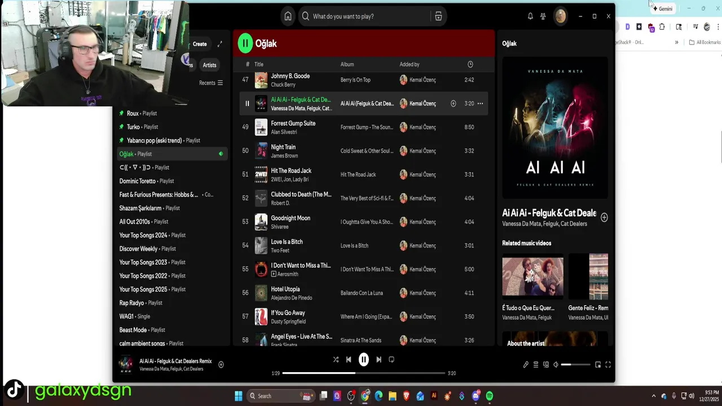Skip to the next track
The height and width of the screenshot is (406, 722).
point(378,360)
